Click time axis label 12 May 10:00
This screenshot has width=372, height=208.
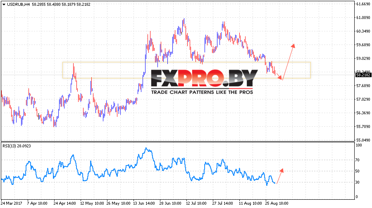click(92, 203)
